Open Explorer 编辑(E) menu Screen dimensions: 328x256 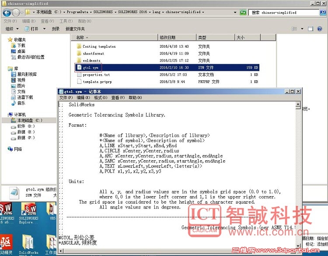pos(29,21)
